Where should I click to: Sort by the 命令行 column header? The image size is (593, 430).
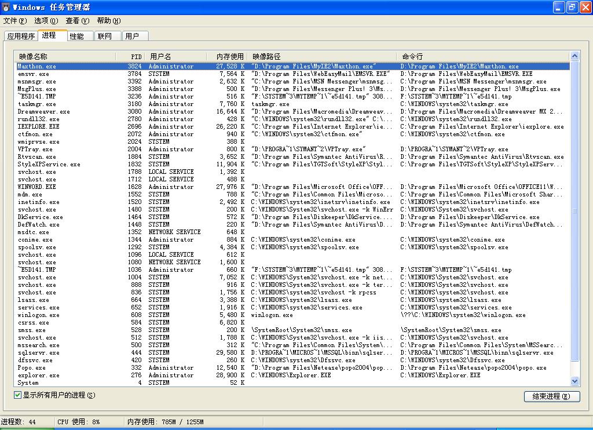point(484,57)
